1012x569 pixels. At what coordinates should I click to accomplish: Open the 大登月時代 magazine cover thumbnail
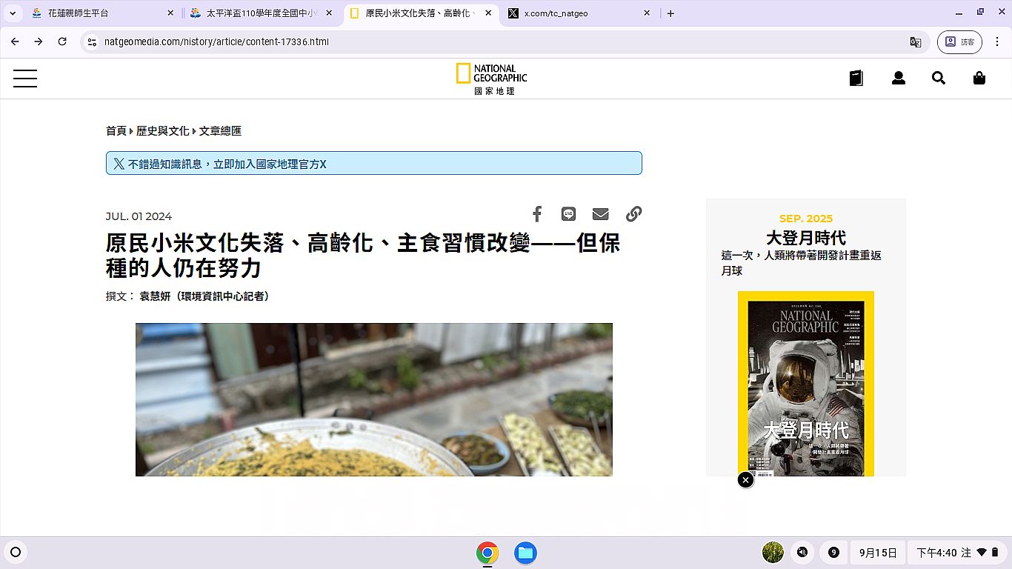[805, 384]
